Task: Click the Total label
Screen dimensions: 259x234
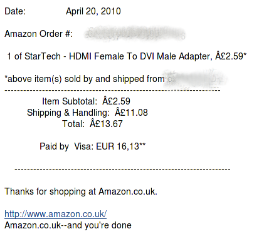Action: coord(73,124)
